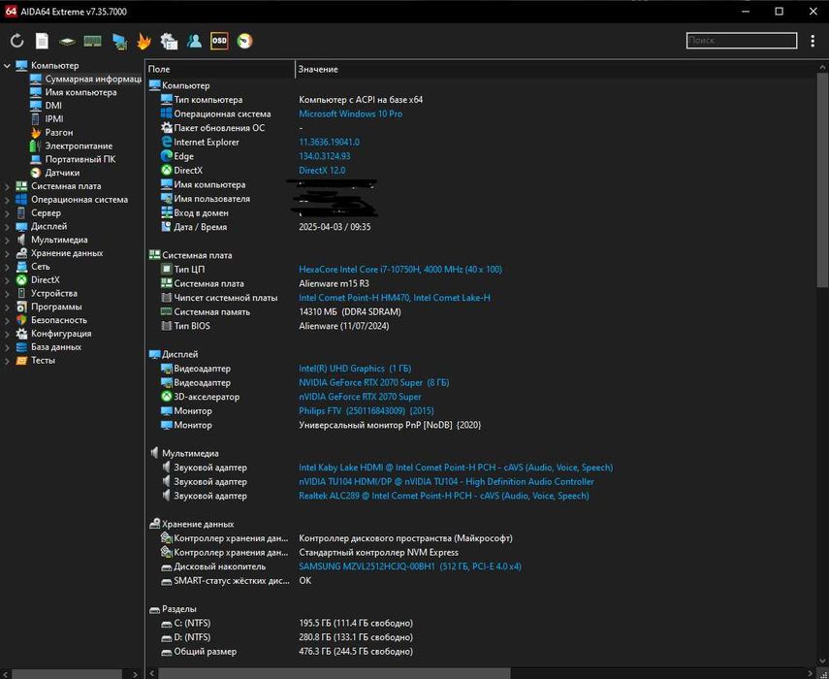
Task: Open the OSD panel toolbar icon
Action: coord(219,41)
